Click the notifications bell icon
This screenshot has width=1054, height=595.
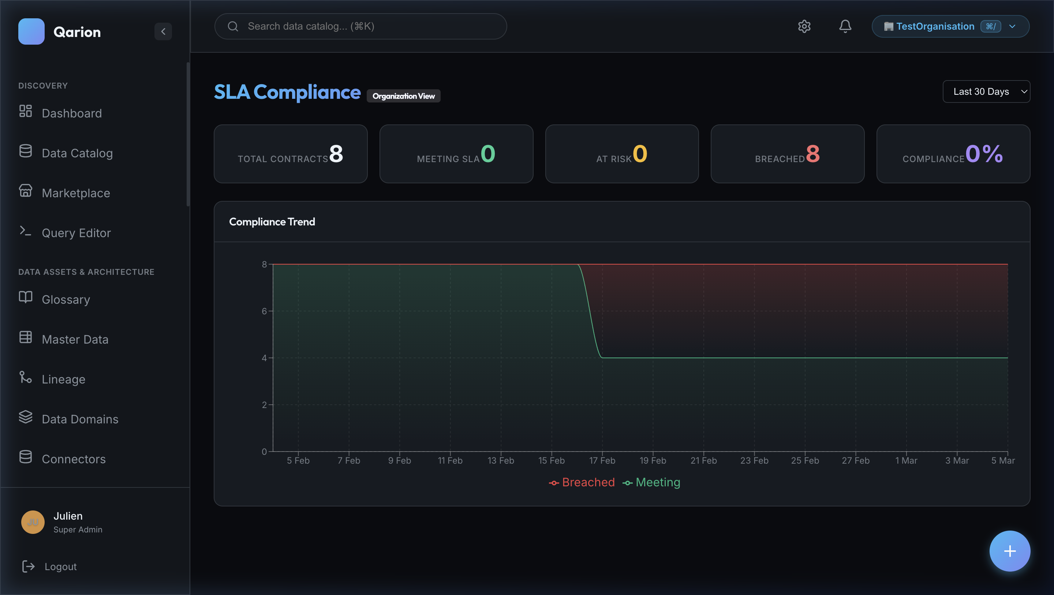coord(845,26)
